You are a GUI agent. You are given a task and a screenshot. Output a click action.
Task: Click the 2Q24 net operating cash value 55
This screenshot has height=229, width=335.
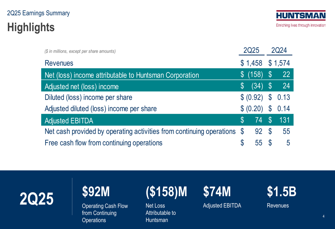286,131
